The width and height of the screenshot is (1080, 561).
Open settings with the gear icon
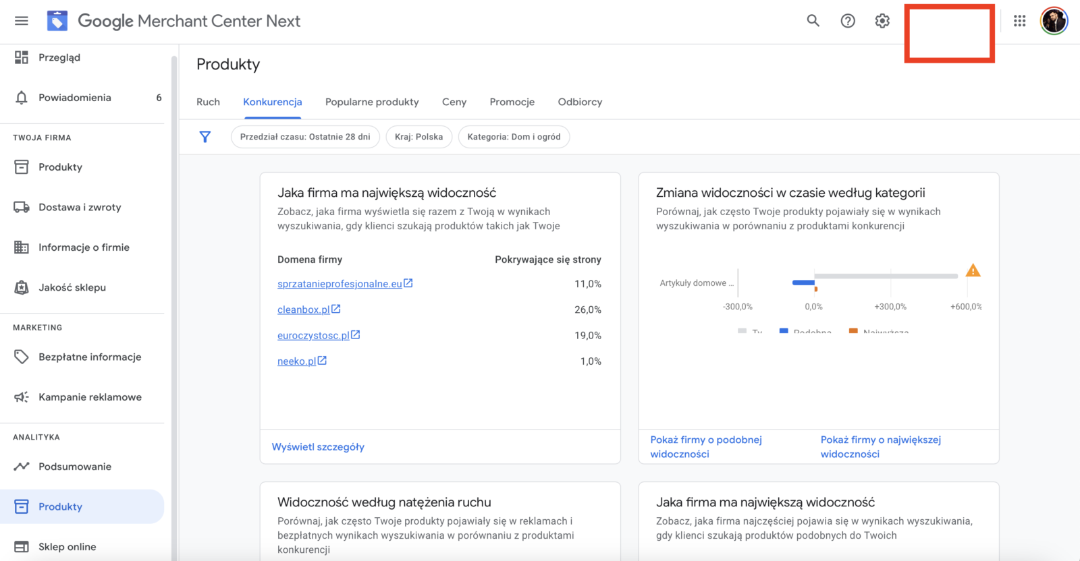tap(882, 21)
